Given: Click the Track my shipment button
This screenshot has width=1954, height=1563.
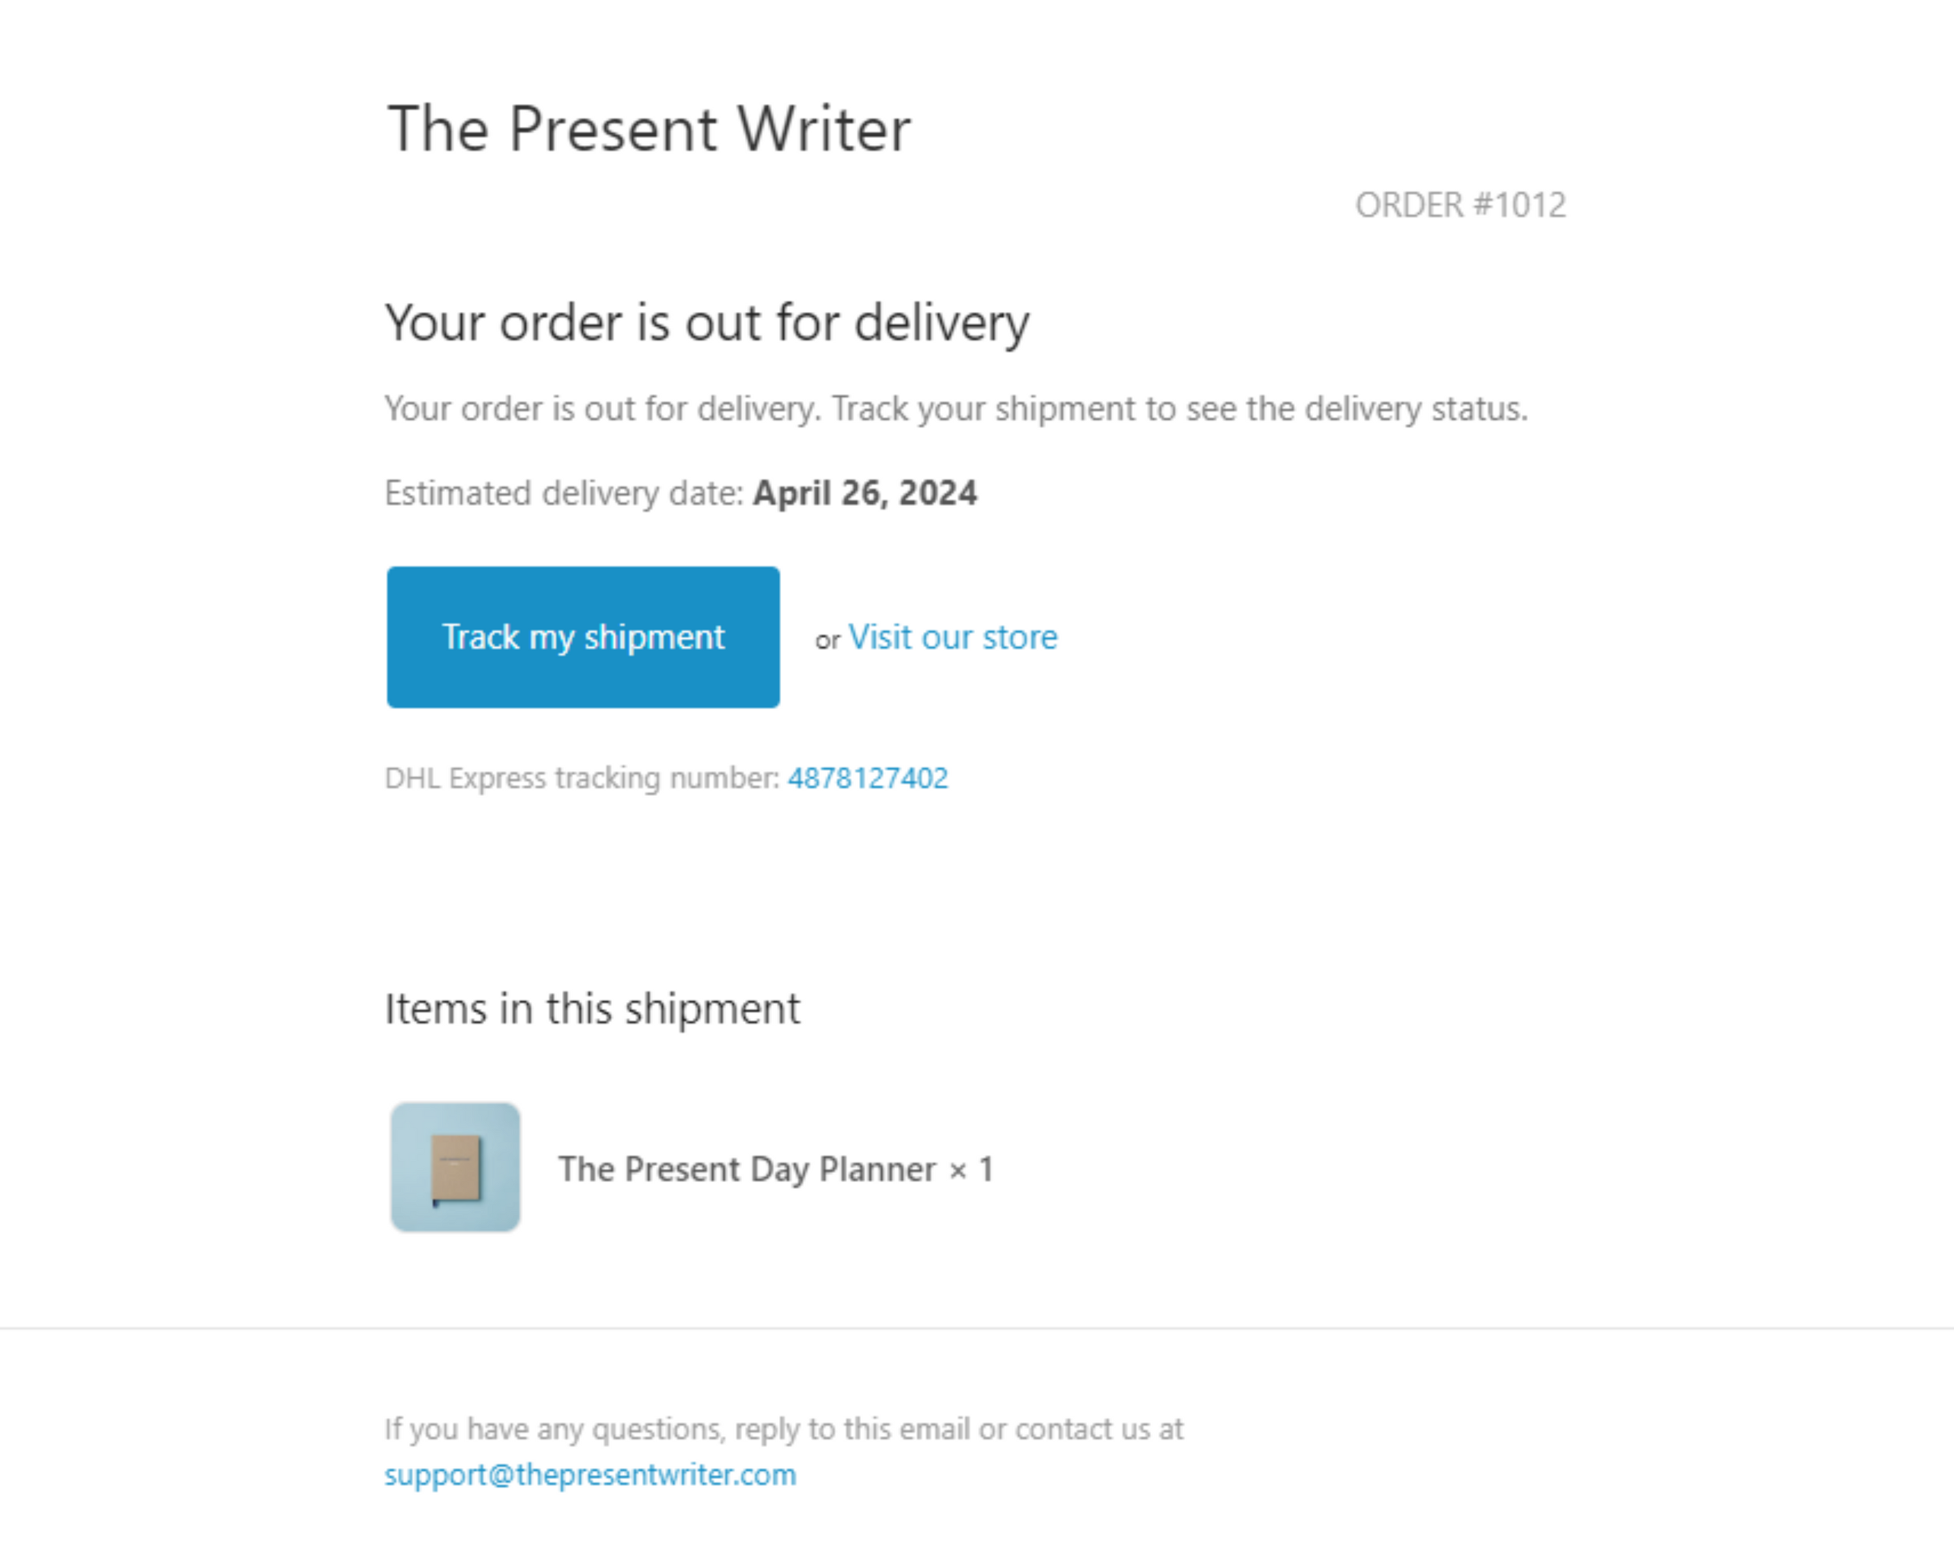Looking at the screenshot, I should coord(583,637).
